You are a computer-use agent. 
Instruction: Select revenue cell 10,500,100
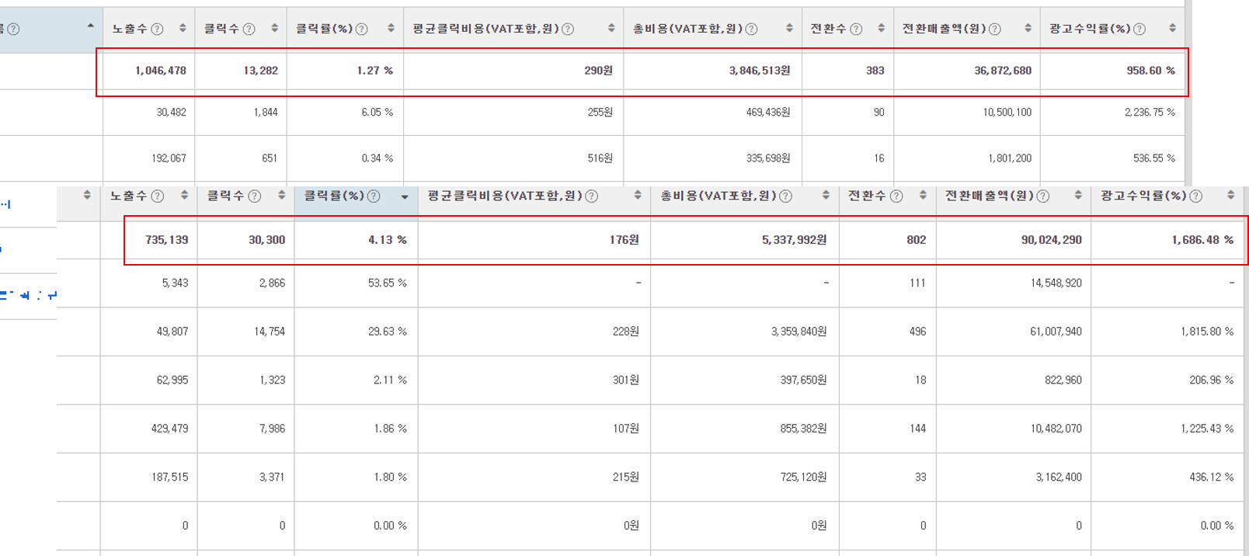point(1007,113)
